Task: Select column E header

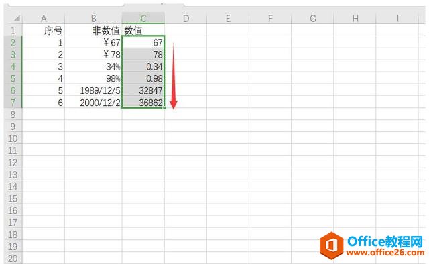Action: pyautogui.click(x=228, y=18)
